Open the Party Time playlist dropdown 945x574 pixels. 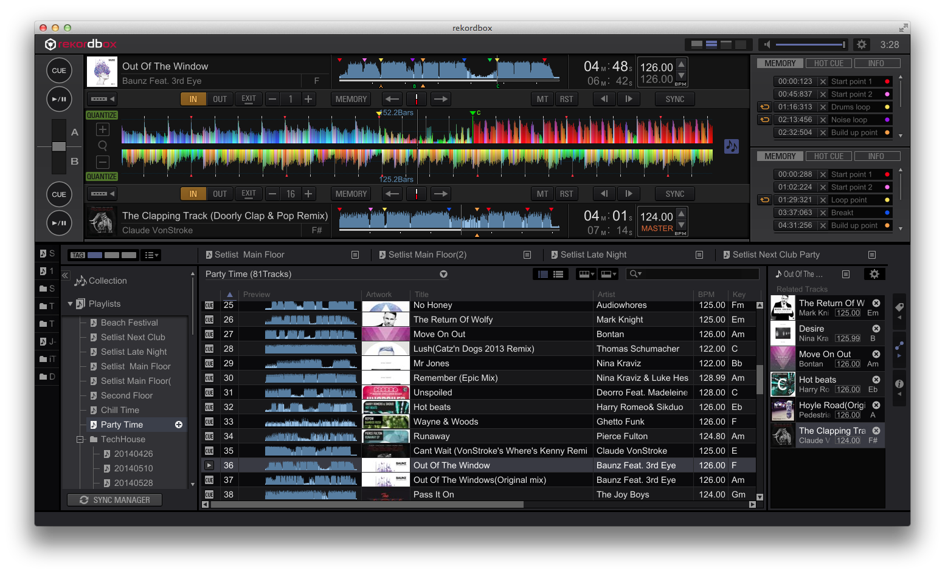[444, 274]
